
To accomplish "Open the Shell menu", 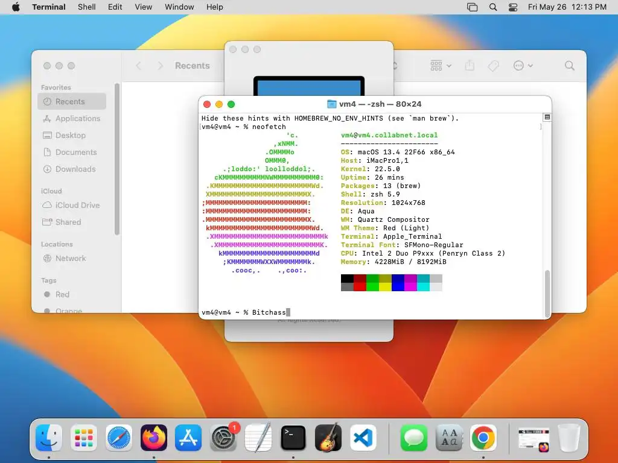I will pyautogui.click(x=87, y=7).
